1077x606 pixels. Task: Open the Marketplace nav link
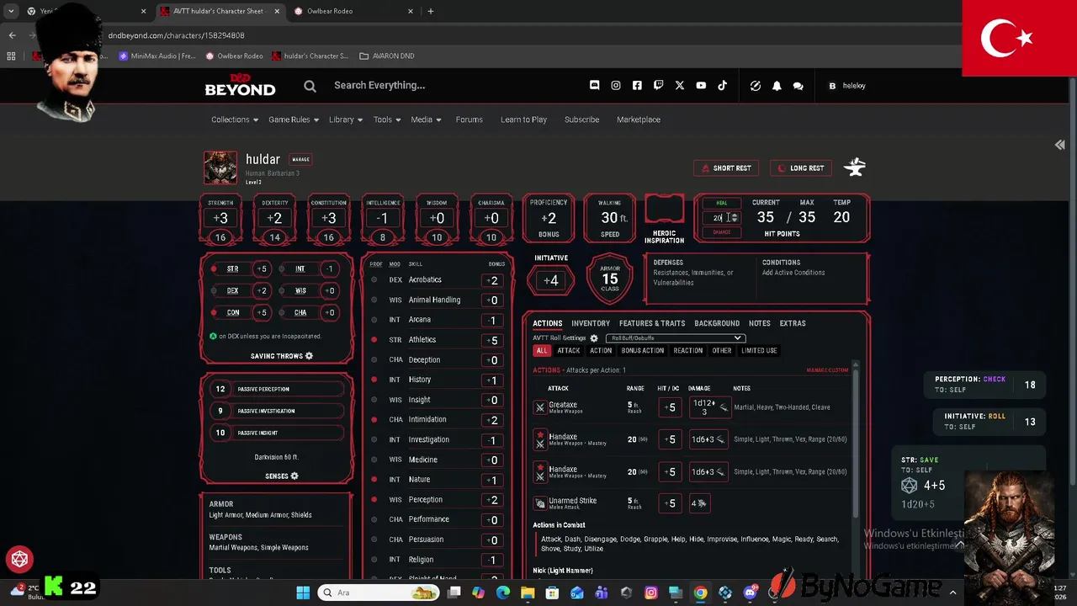(639, 120)
